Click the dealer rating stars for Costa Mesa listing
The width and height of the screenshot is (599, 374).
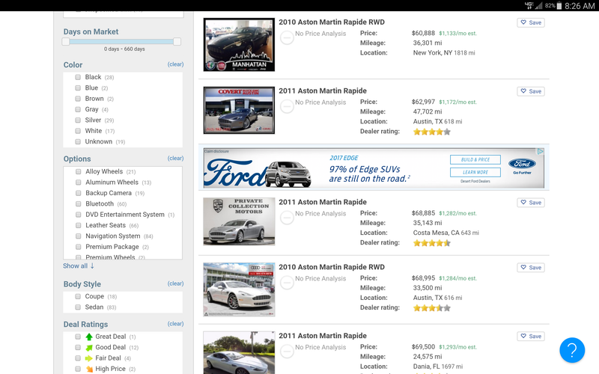432,242
